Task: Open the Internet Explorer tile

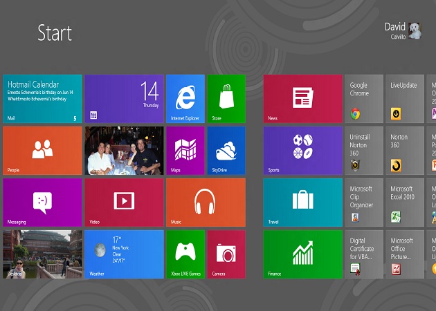Action: pos(185,98)
